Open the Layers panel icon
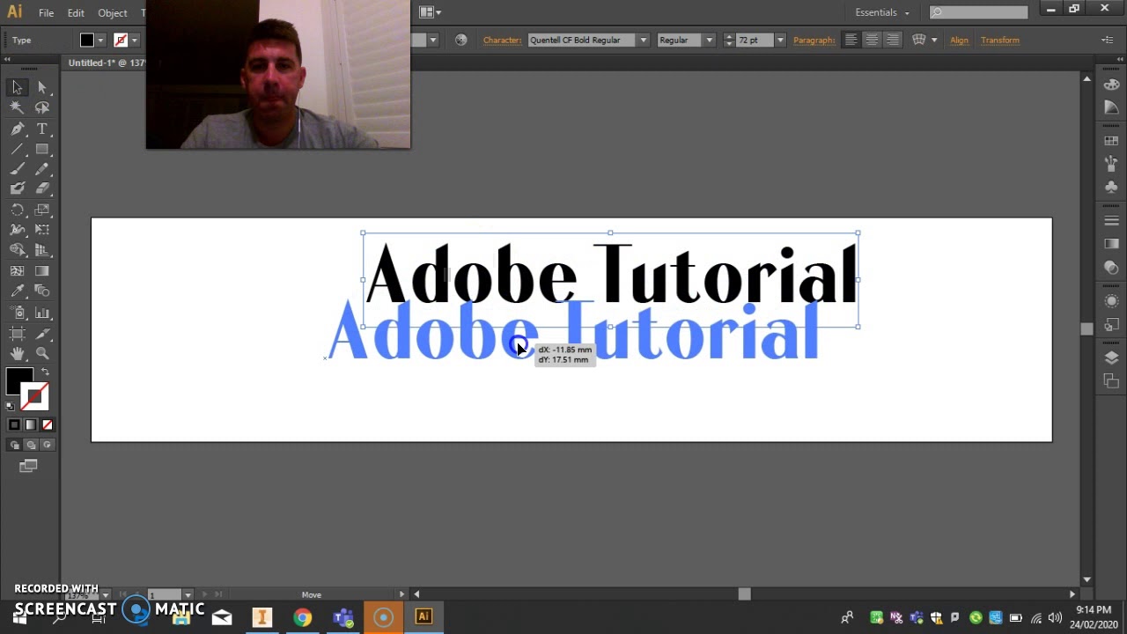Screen dimensions: 1127x634 click(x=1111, y=358)
